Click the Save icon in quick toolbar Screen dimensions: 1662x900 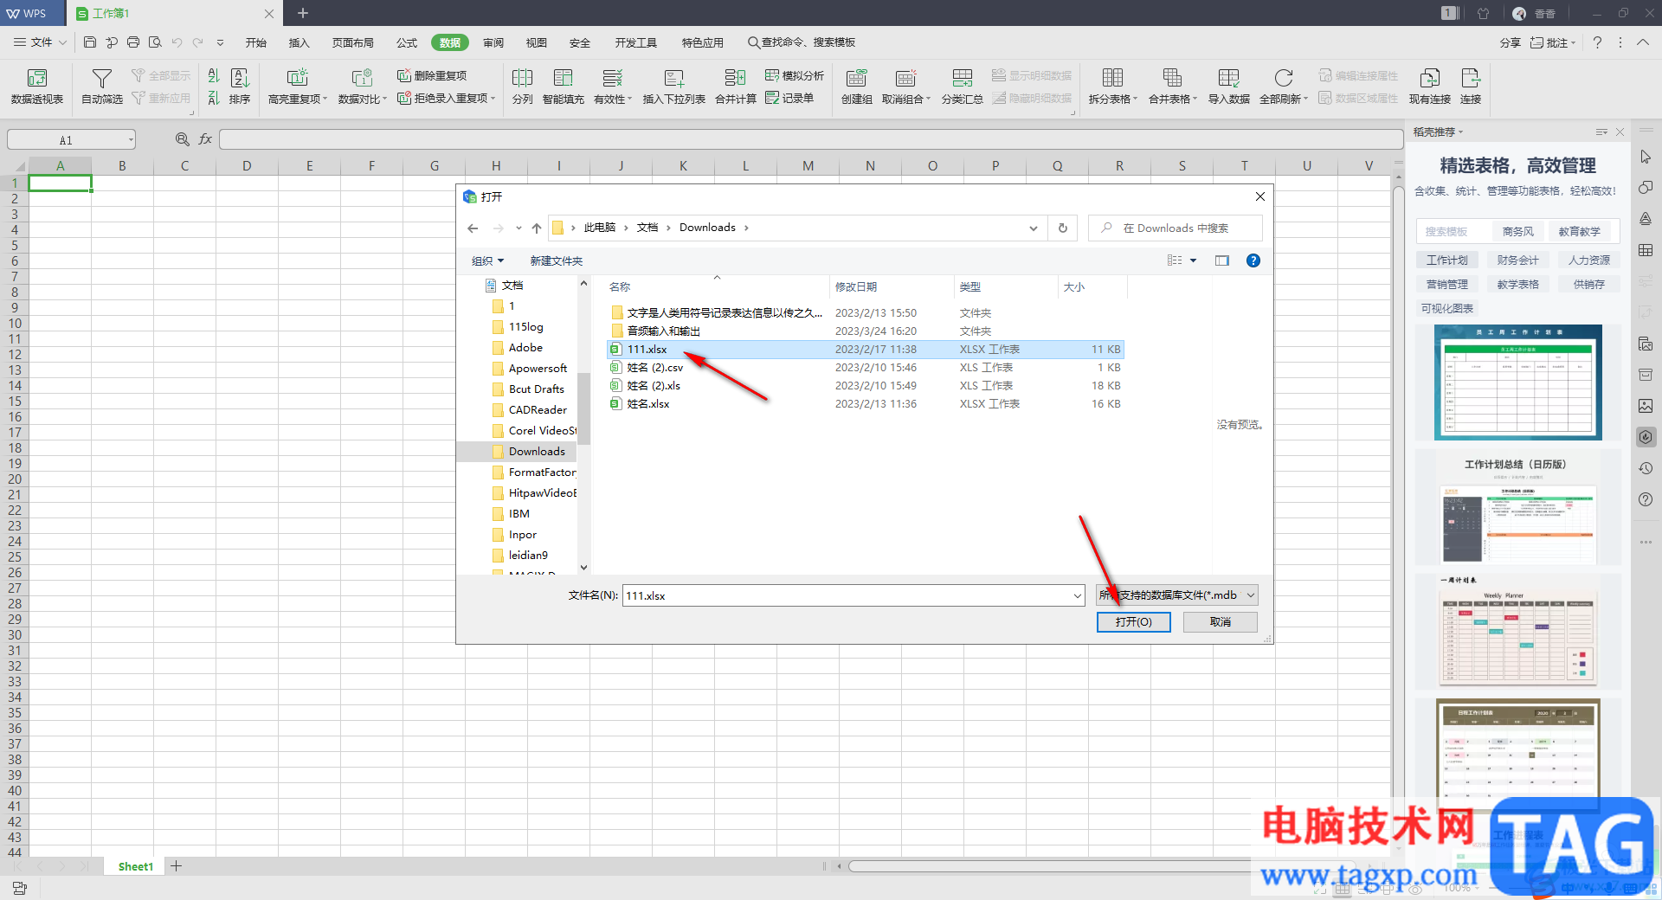coord(90,42)
